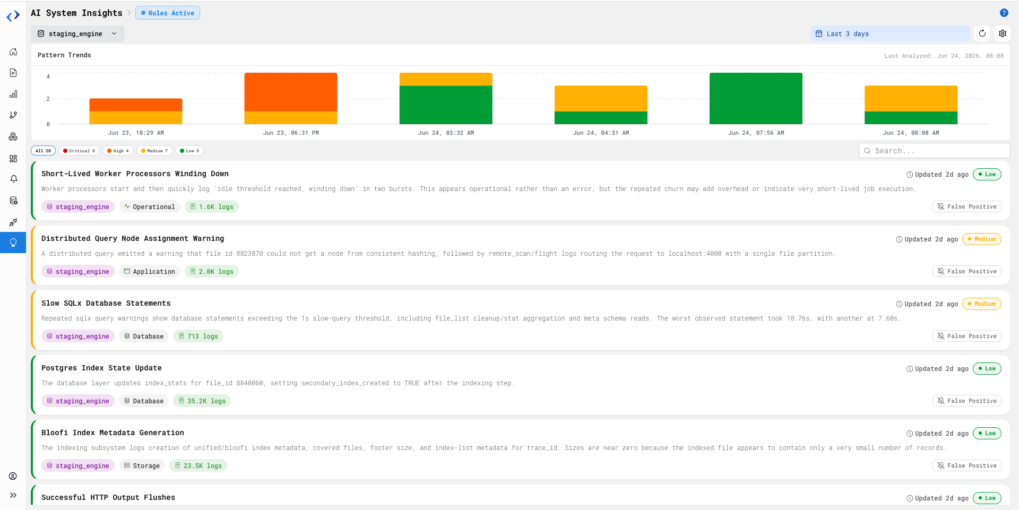Mark Bloofi Index Metadata Generation as False Positive
This screenshot has height=510, width=1019.
966,465
